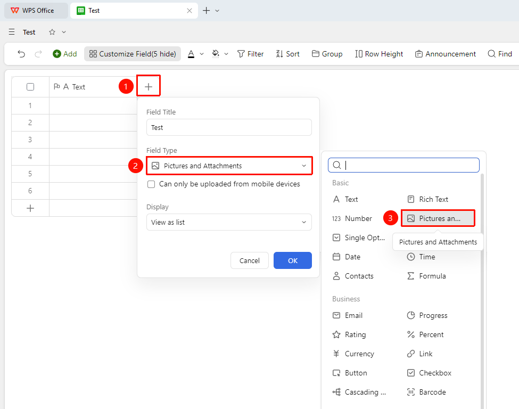Open the Display View as list dropdown
Image resolution: width=519 pixels, height=409 pixels.
click(229, 222)
